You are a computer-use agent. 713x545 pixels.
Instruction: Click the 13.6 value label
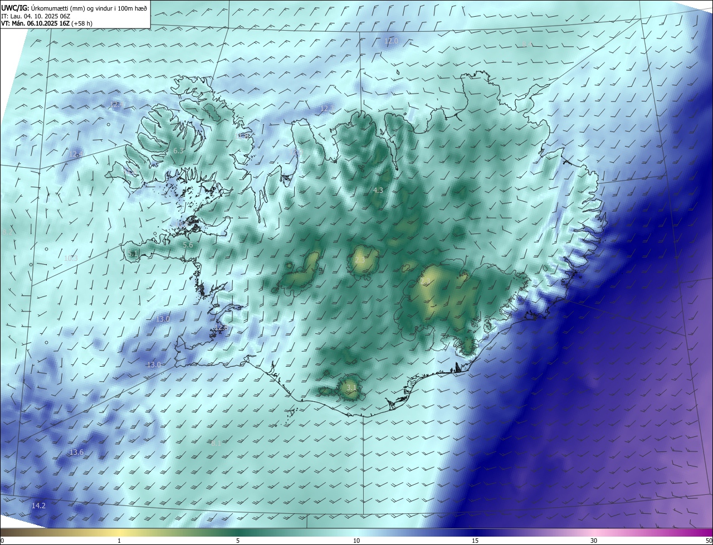click(76, 452)
